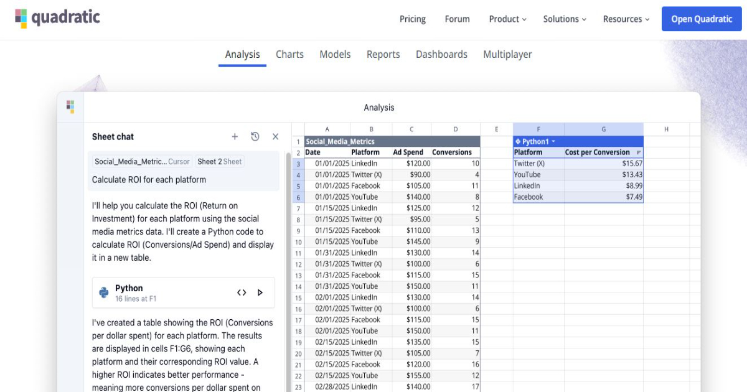Open the Pricing page

[413, 19]
